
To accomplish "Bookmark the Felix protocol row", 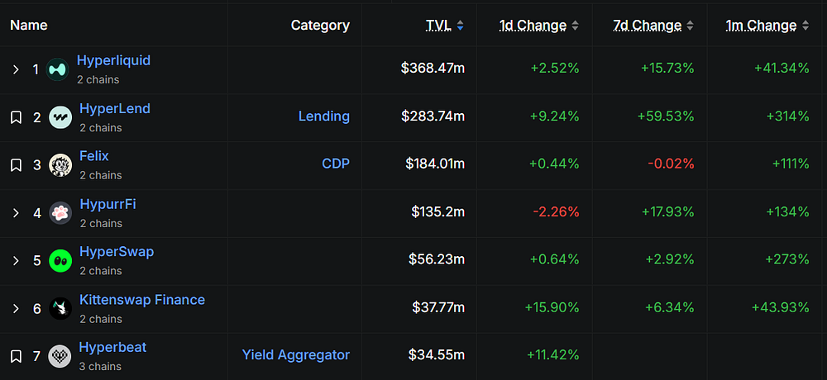I will pos(17,165).
